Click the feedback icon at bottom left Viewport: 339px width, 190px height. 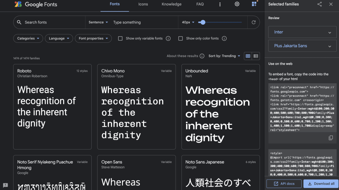point(5,185)
